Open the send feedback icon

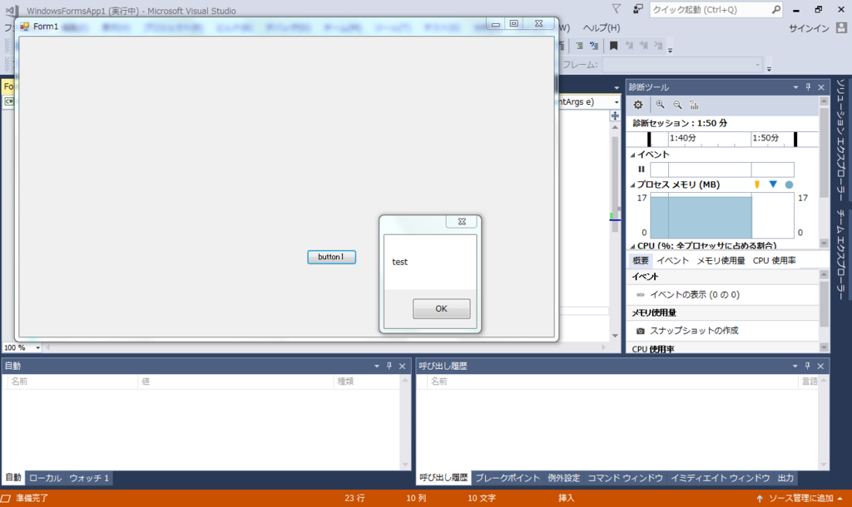638,9
